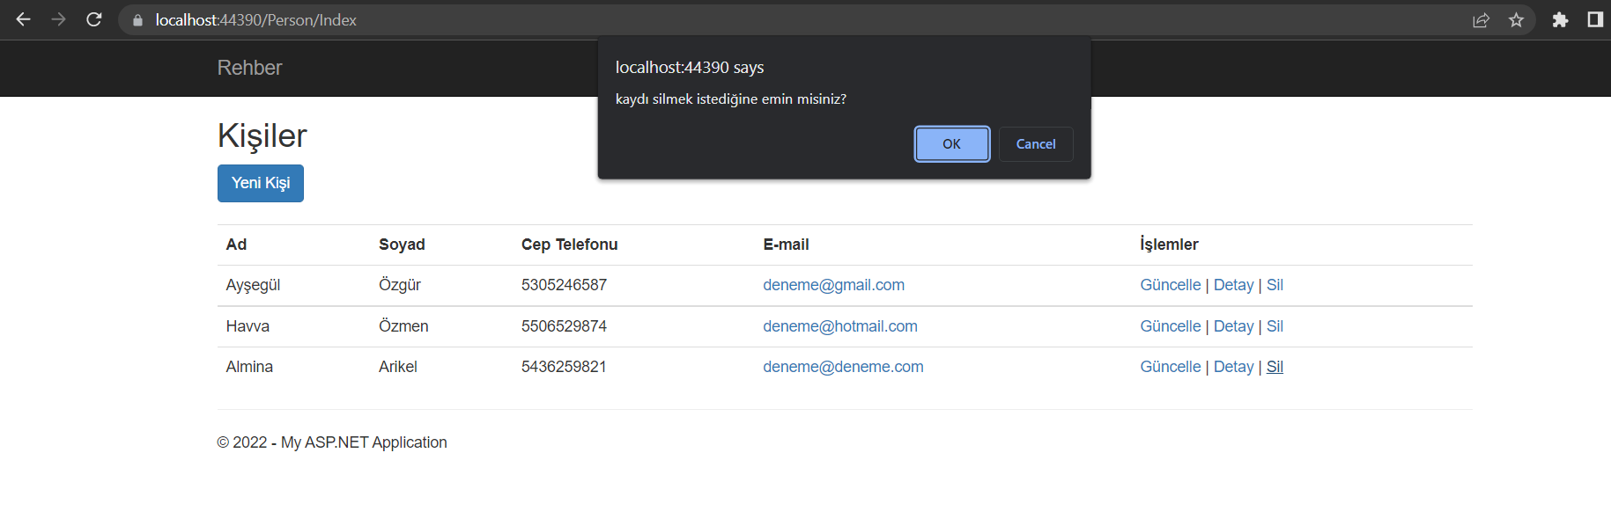The image size is (1611, 526).
Task: Click the dialog message about silmek
Action: click(730, 99)
